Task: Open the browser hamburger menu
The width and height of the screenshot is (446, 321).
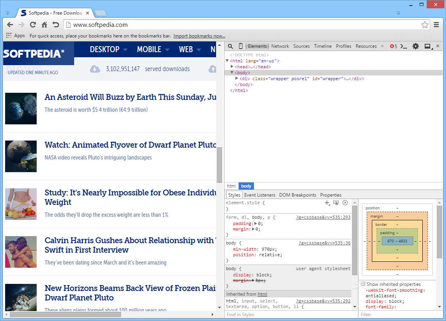Action: tap(436, 25)
